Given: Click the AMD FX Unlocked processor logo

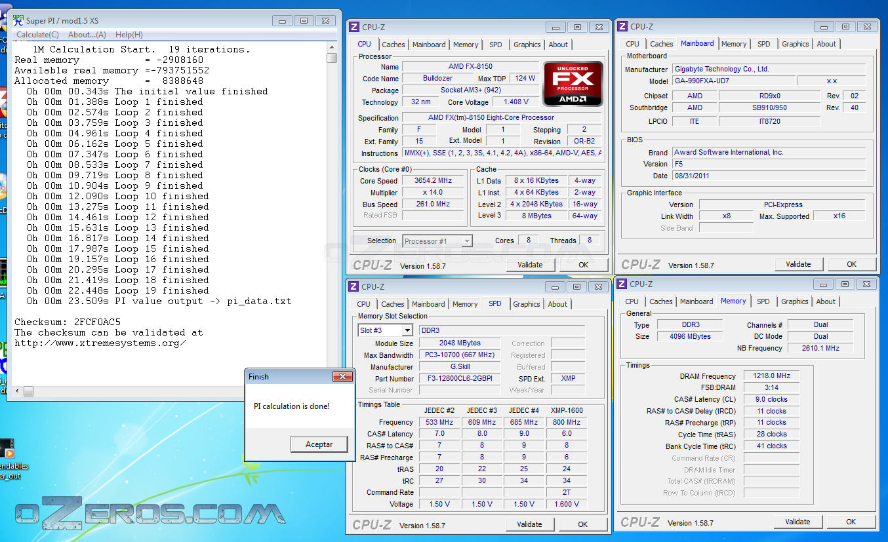Looking at the screenshot, I should 573,84.
